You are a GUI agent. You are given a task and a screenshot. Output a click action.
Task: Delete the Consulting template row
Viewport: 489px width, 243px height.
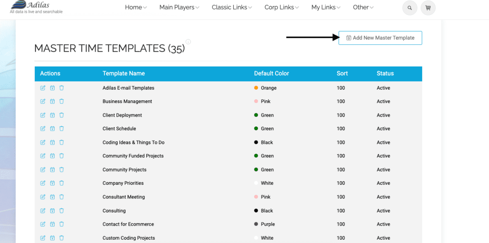point(62,210)
